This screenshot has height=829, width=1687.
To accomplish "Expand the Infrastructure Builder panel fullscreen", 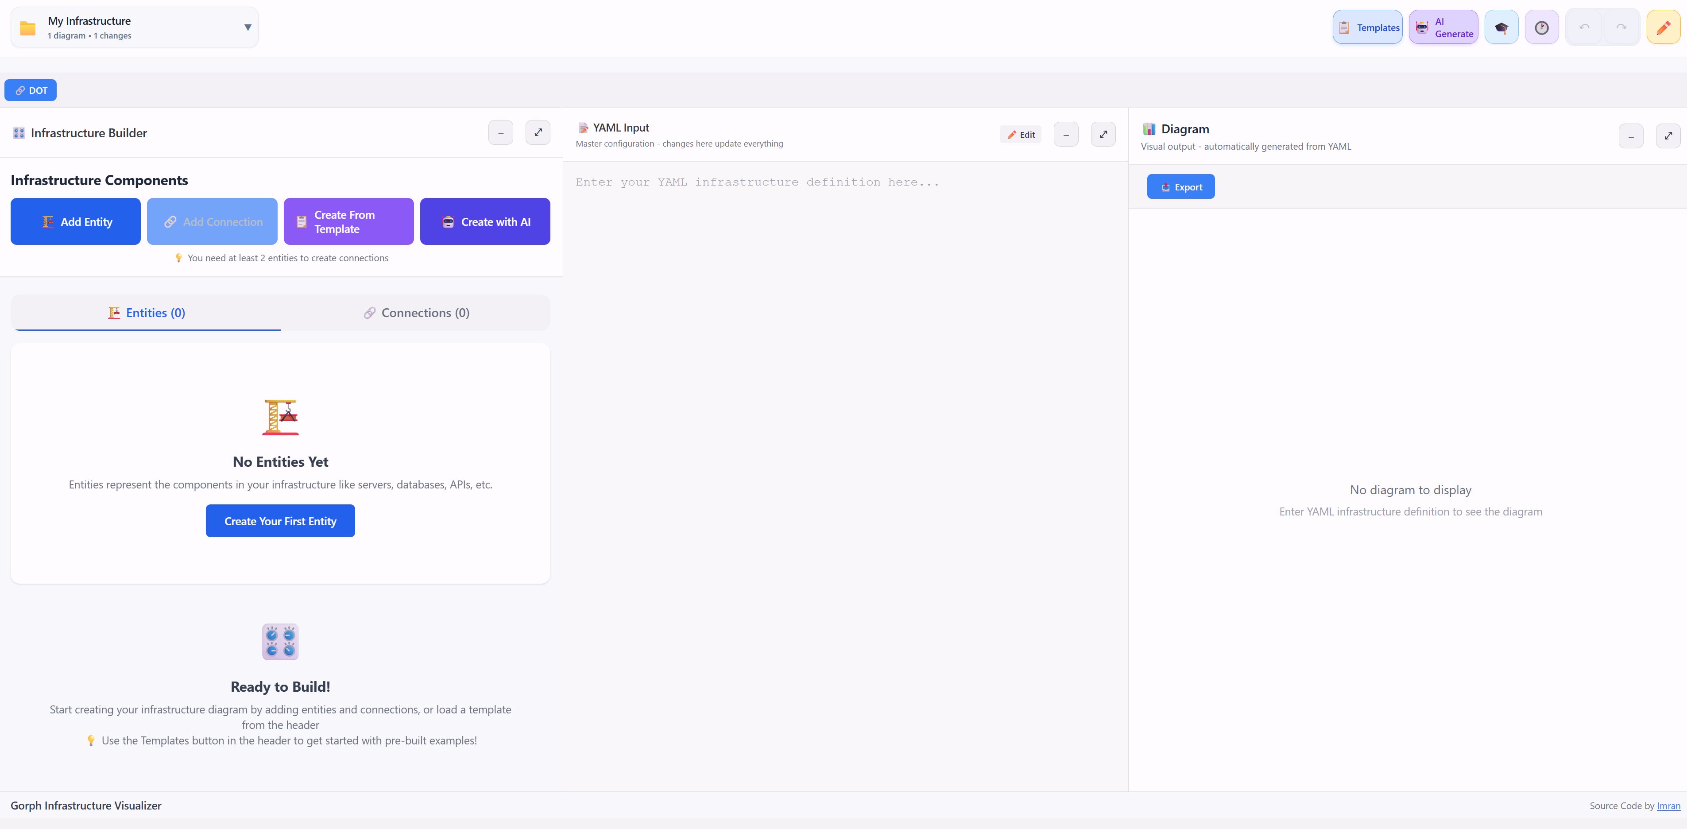I will [538, 133].
